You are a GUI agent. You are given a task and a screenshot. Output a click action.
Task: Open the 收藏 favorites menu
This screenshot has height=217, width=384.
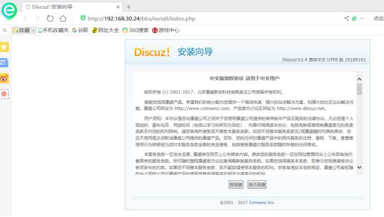[23, 30]
